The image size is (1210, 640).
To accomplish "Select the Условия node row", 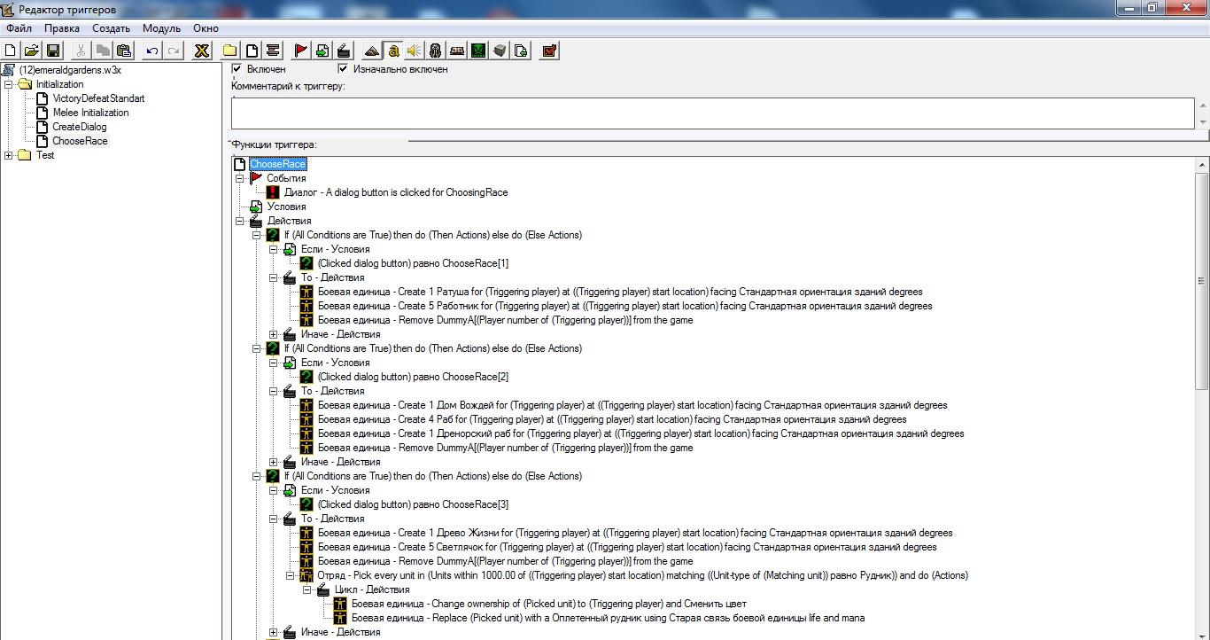I will (286, 207).
